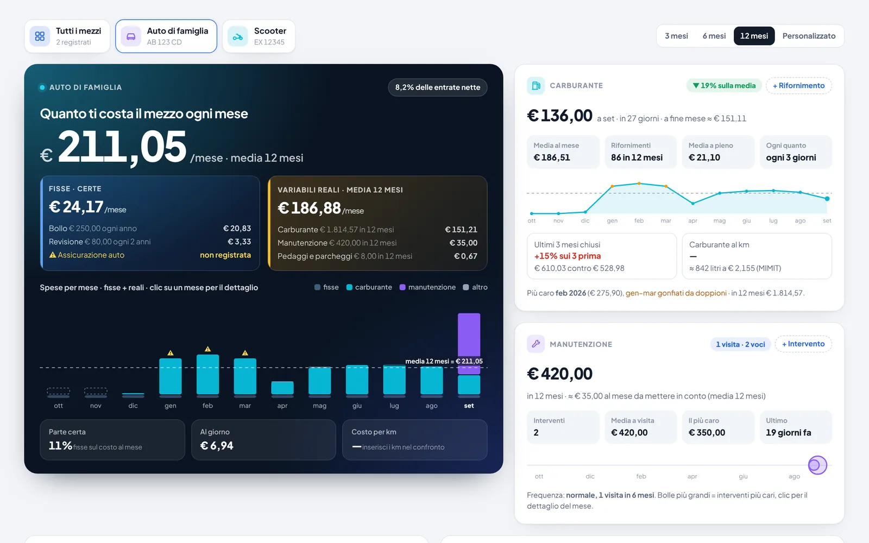Image resolution: width=869 pixels, height=543 pixels.
Task: Click the grid icon for Tutti i mezzi
Action: point(40,36)
